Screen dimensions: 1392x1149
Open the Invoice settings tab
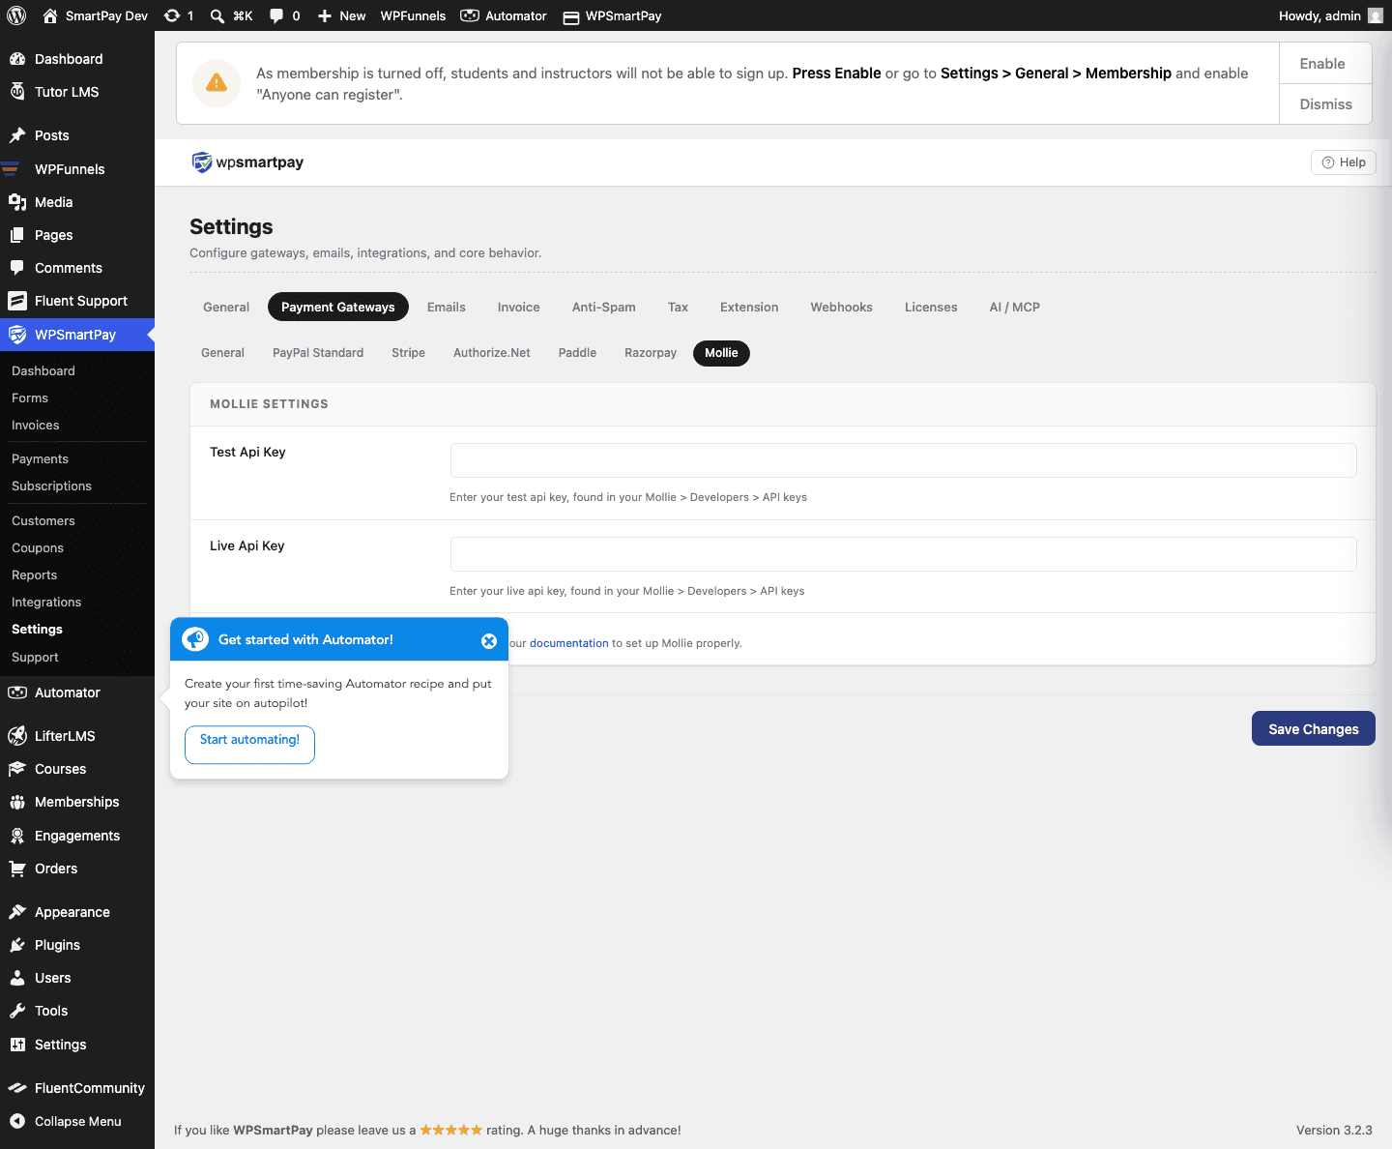coord(519,308)
